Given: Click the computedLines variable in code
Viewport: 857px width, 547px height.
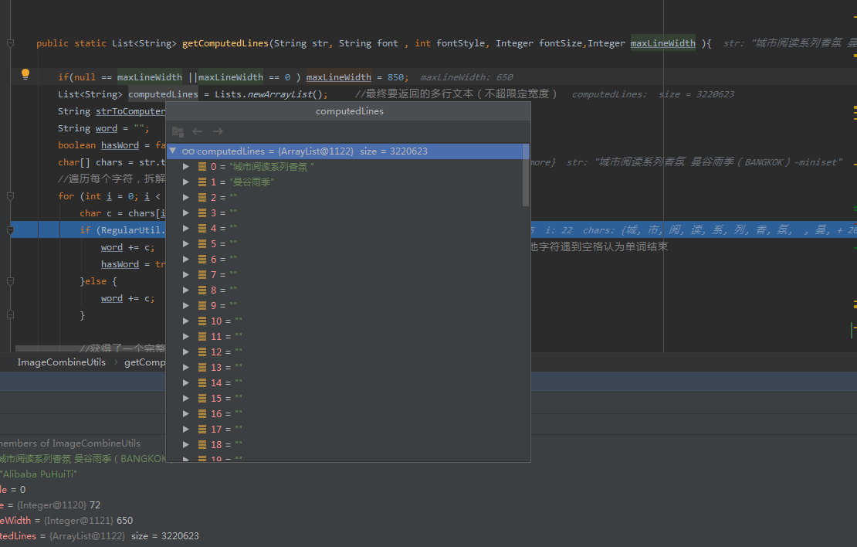Looking at the screenshot, I should coord(163,94).
